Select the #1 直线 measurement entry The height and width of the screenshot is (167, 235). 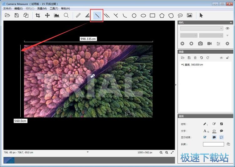point(192,65)
